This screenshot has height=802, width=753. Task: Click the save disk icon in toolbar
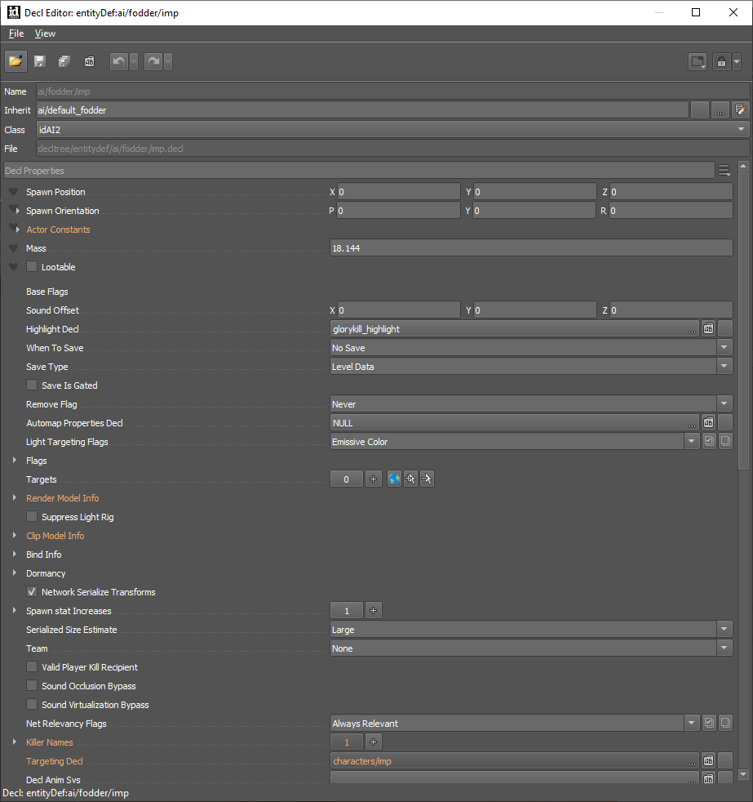coord(40,61)
